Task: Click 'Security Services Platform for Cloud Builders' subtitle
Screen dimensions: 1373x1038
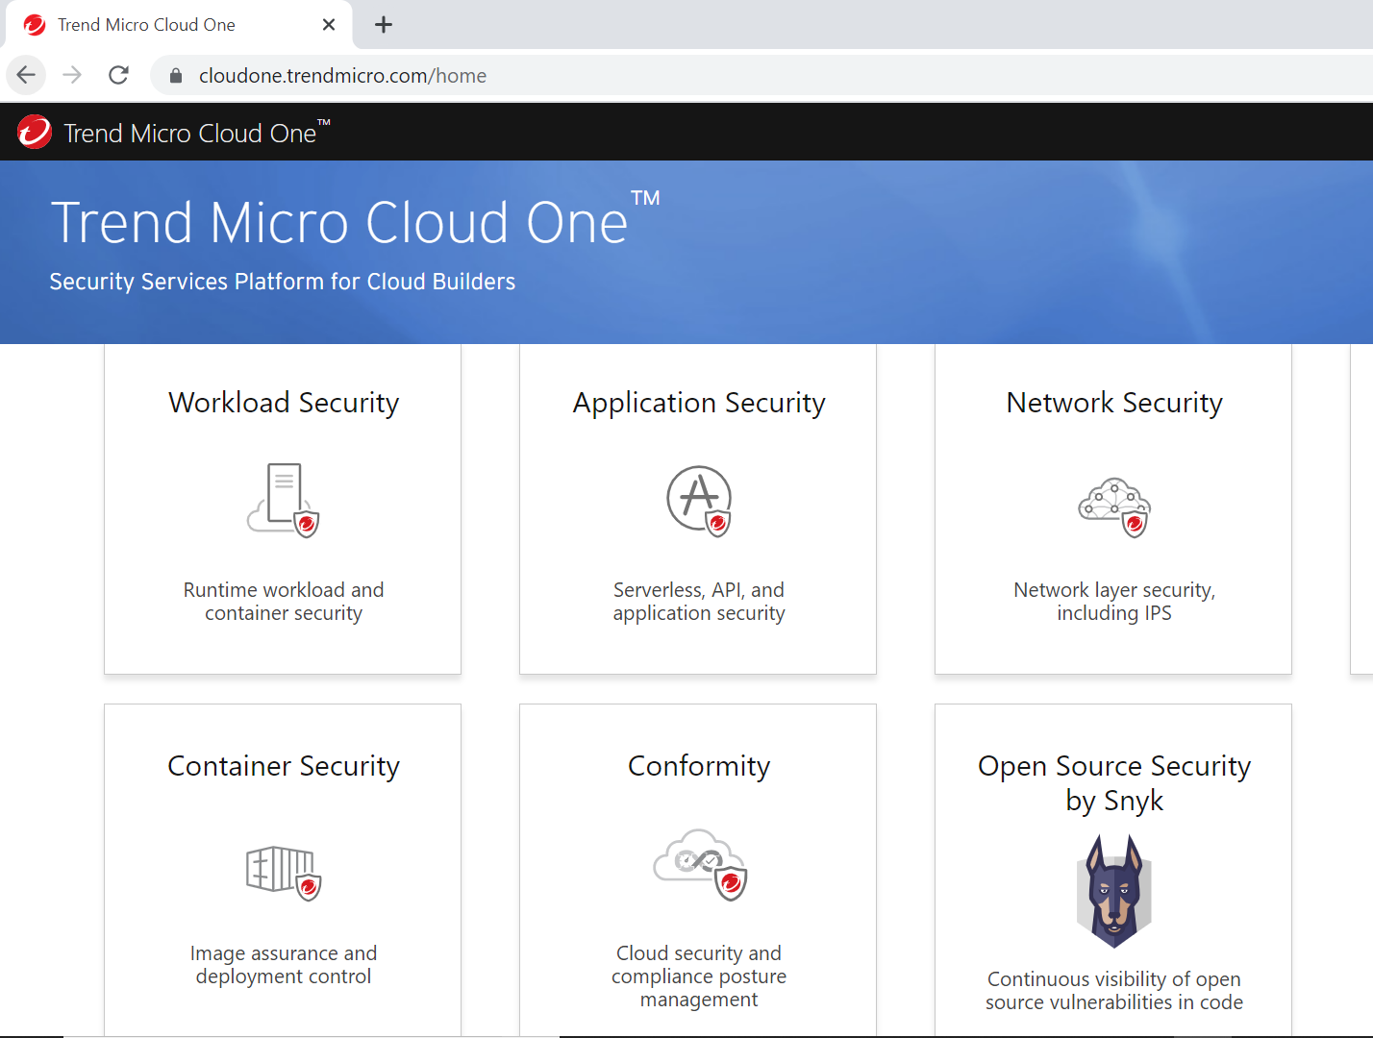Action: point(283,282)
